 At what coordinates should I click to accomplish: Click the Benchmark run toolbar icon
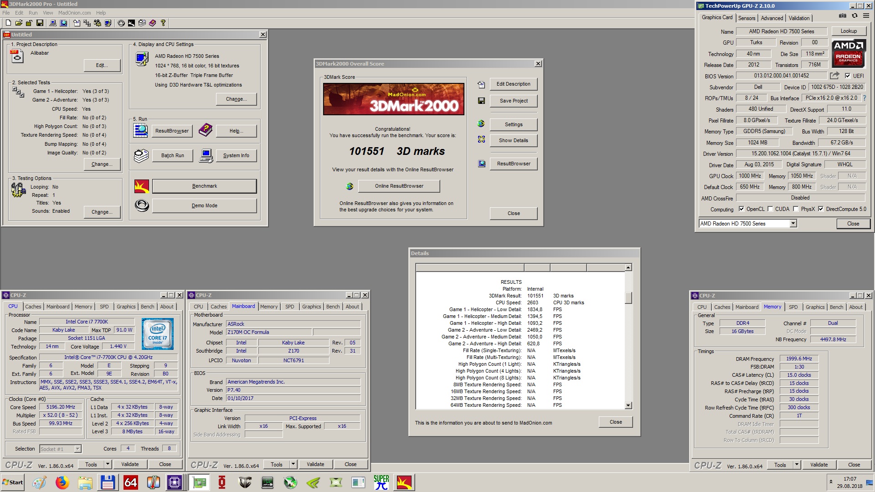click(x=131, y=23)
